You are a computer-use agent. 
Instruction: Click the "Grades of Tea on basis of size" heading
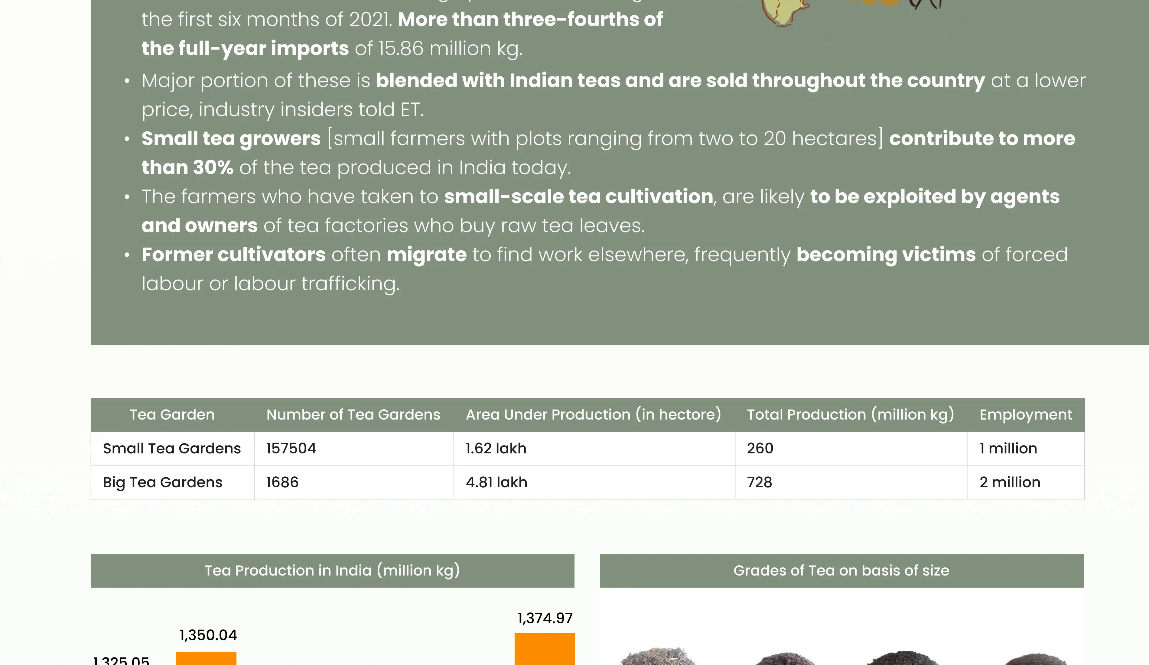point(841,571)
